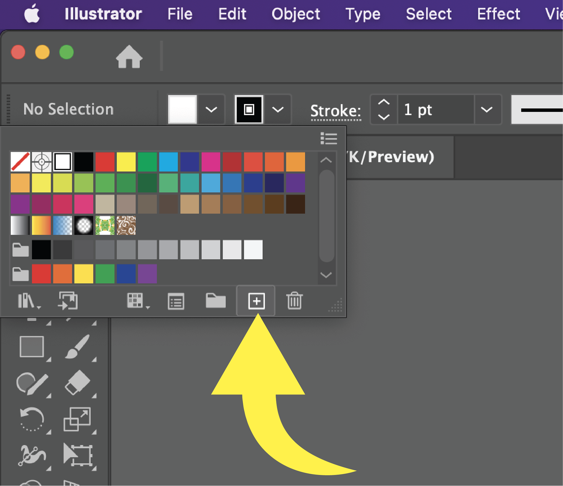Screen dimensions: 563x486
Task: Select the Free Transform tool
Action: [78, 455]
